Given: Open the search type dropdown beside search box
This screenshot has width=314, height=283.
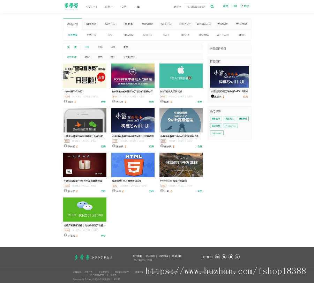Looking at the screenshot, I should point(178,7).
